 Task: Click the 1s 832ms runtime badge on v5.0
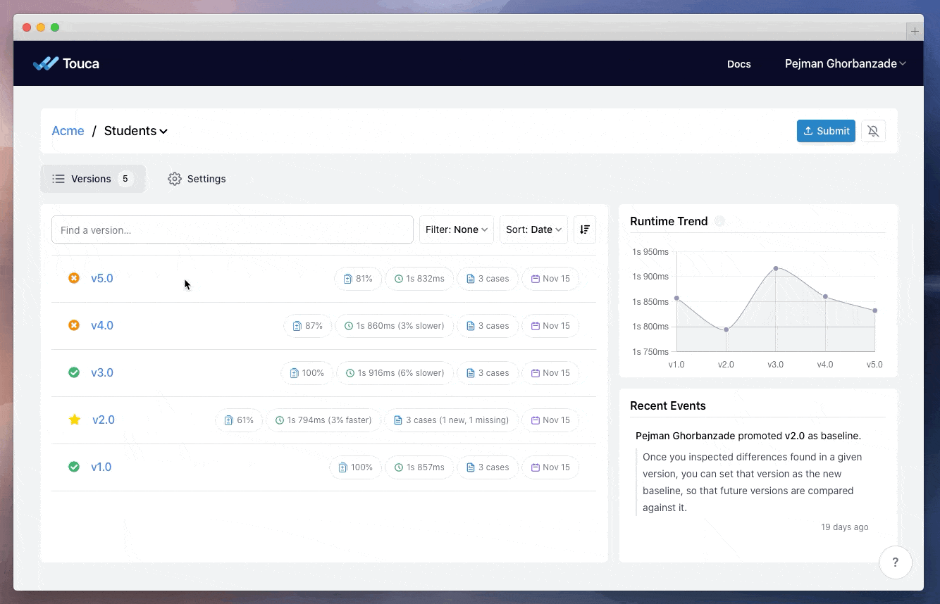click(x=419, y=279)
